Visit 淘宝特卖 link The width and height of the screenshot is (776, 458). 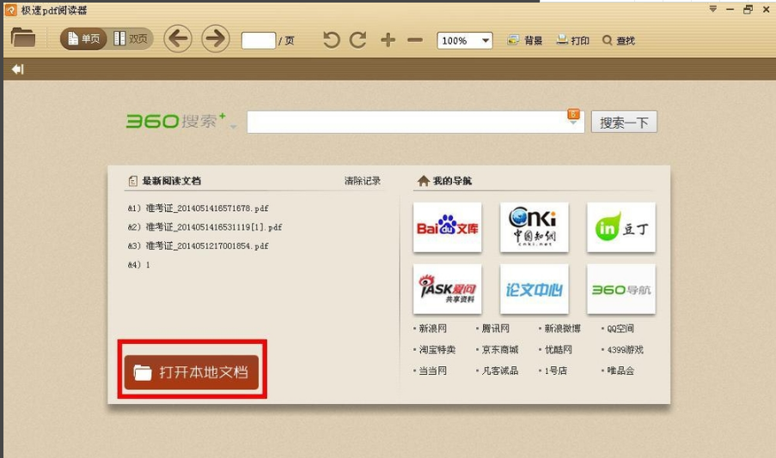coord(437,350)
